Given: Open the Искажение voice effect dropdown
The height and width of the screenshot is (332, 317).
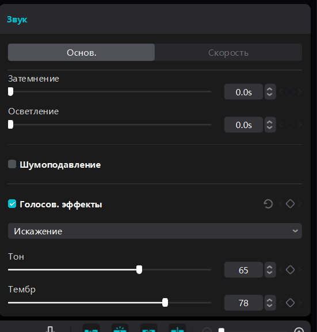Looking at the screenshot, I should click(x=155, y=231).
